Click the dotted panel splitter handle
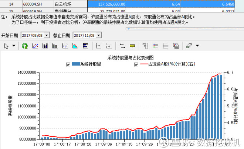Screen dimensions: 244x149 (x=185, y=29)
